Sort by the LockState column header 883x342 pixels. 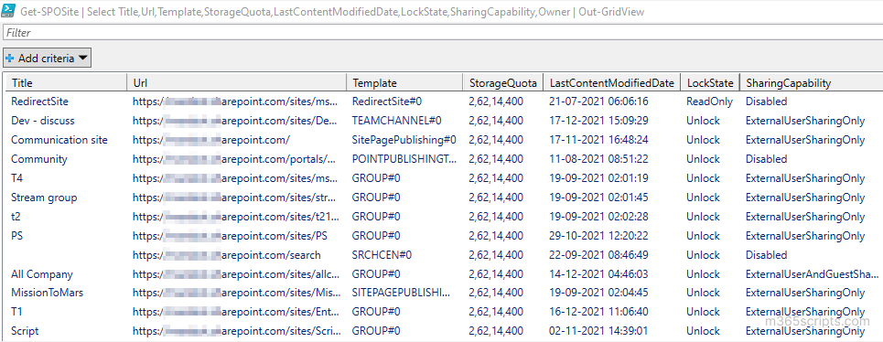pos(709,82)
